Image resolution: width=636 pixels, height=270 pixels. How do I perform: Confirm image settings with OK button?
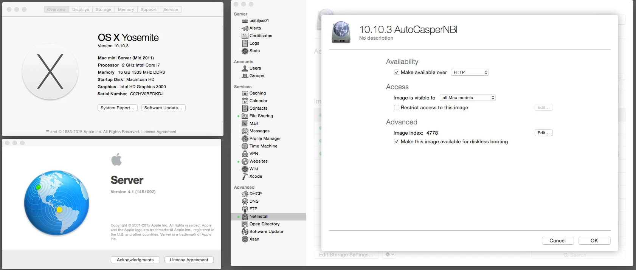click(x=594, y=241)
